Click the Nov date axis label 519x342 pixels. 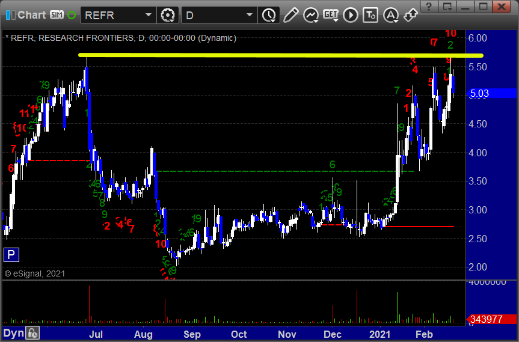pyautogui.click(x=287, y=334)
